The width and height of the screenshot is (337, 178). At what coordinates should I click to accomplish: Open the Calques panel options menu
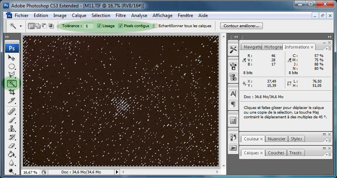pos(328,155)
